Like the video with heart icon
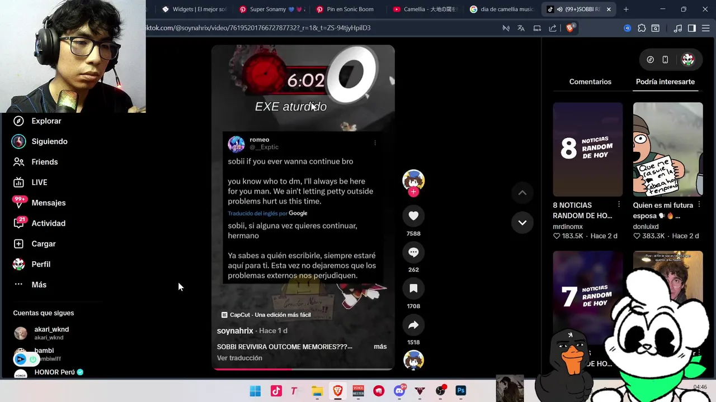 click(x=413, y=216)
